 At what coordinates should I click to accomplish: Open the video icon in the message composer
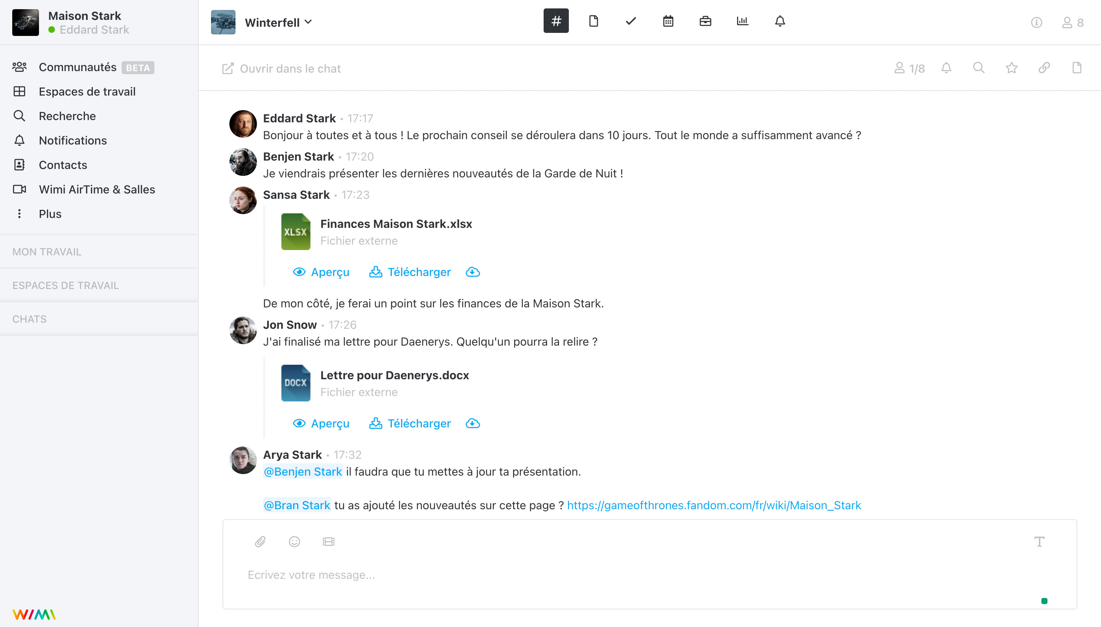tap(328, 541)
